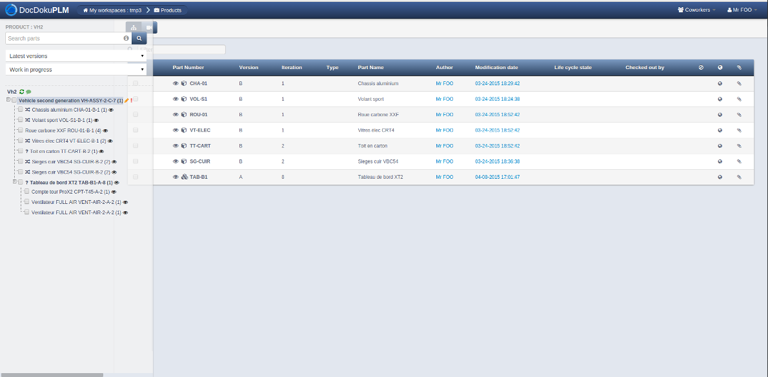768x377 pixels.
Task: Open the Chassis aluminium part name link
Action: pyautogui.click(x=378, y=83)
